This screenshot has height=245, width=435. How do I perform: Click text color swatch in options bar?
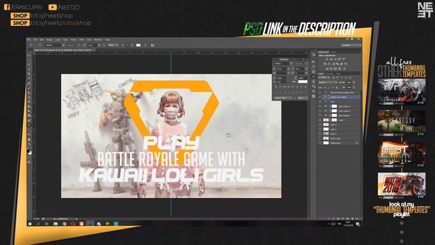tap(138, 45)
